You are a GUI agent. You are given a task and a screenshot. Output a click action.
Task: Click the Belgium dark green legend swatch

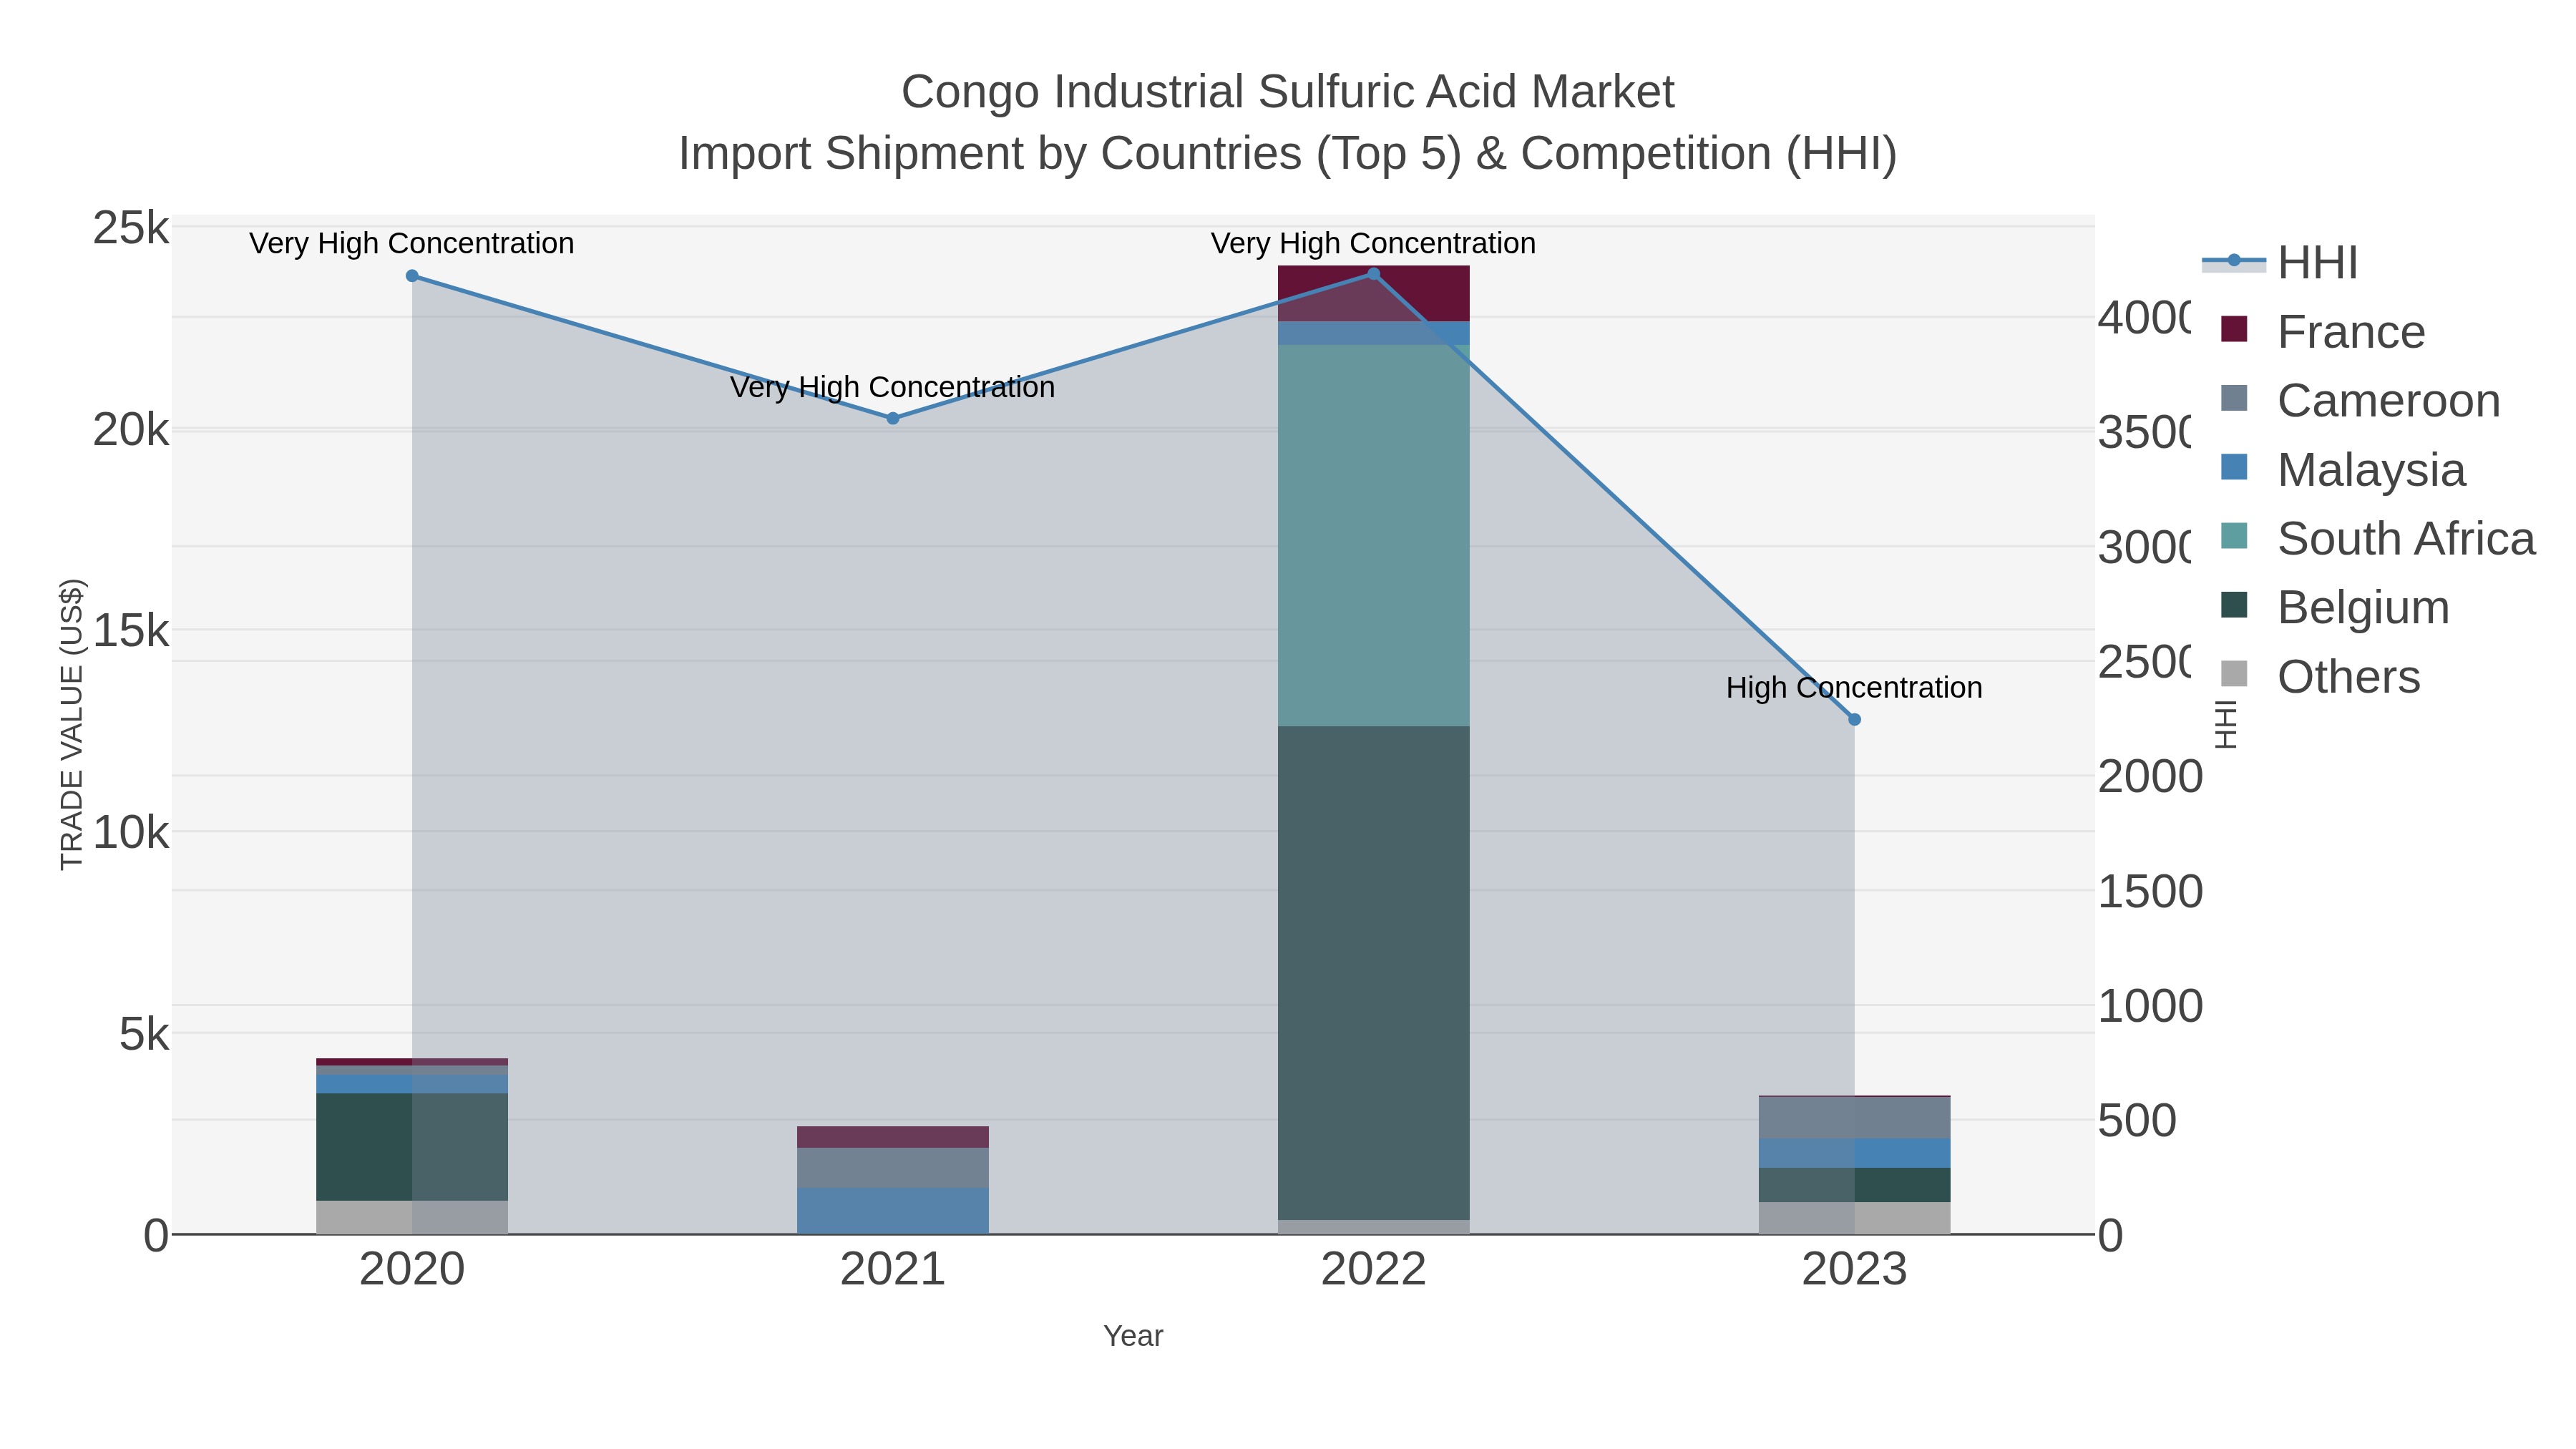pos(2234,605)
